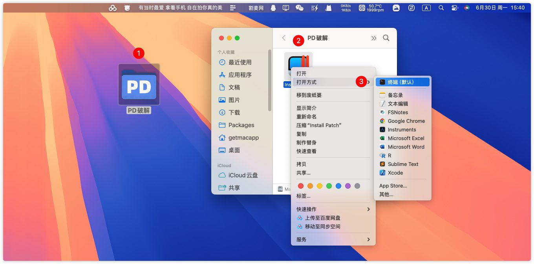
Task: Toggle the input source A indicator
Action: tap(426, 8)
